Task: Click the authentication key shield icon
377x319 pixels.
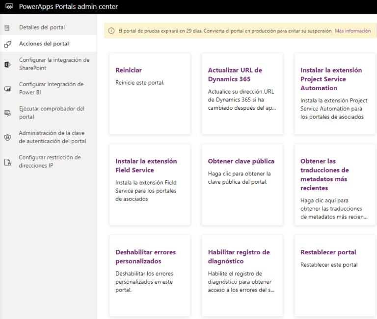Action: (8, 138)
